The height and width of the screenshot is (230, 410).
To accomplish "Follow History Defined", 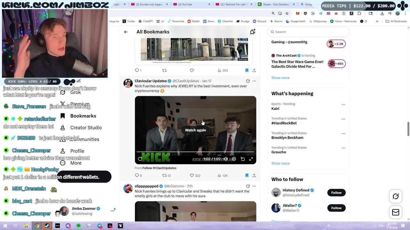I will click(x=336, y=193).
